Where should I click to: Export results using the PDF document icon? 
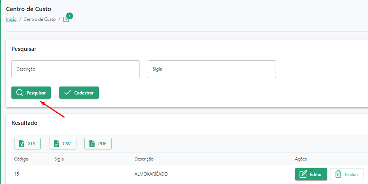point(92,144)
